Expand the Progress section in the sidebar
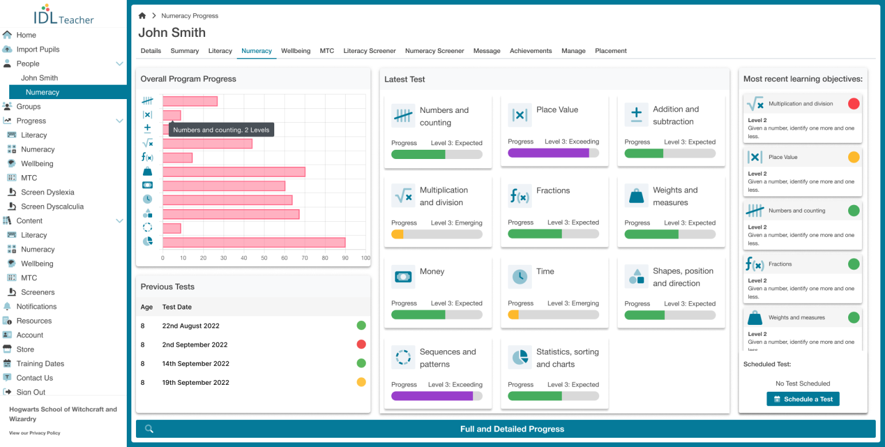Screen dimensions: 885x447 [x=120, y=120]
